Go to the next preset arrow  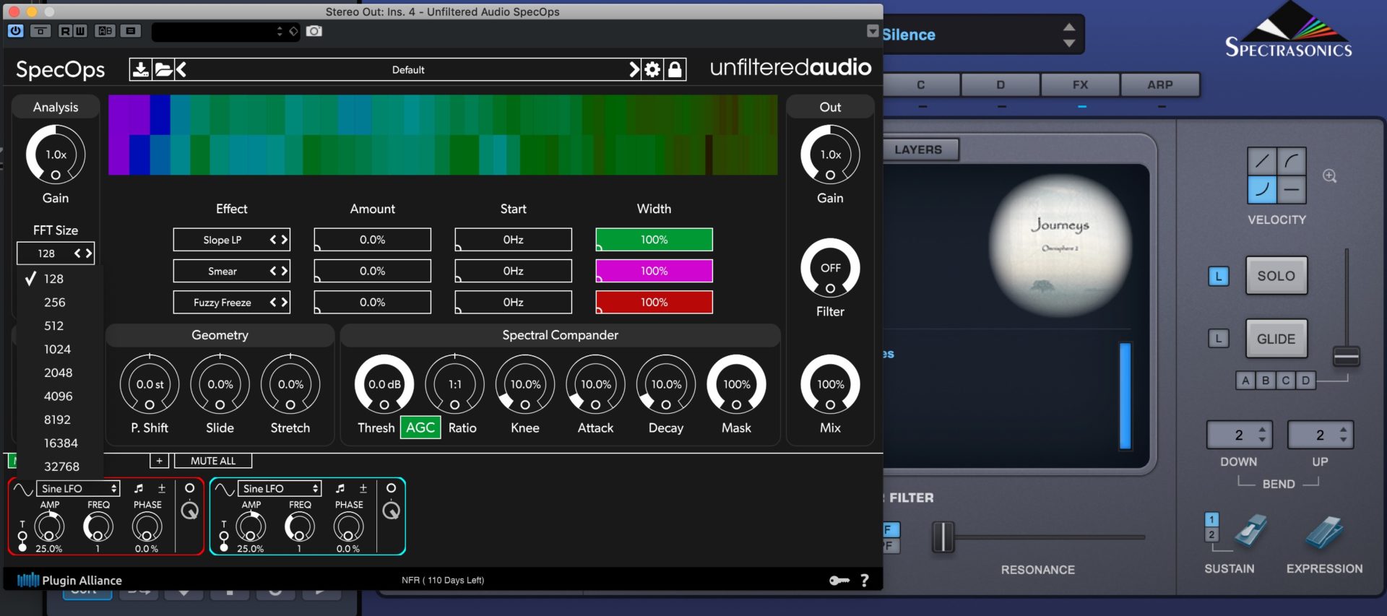(x=634, y=69)
